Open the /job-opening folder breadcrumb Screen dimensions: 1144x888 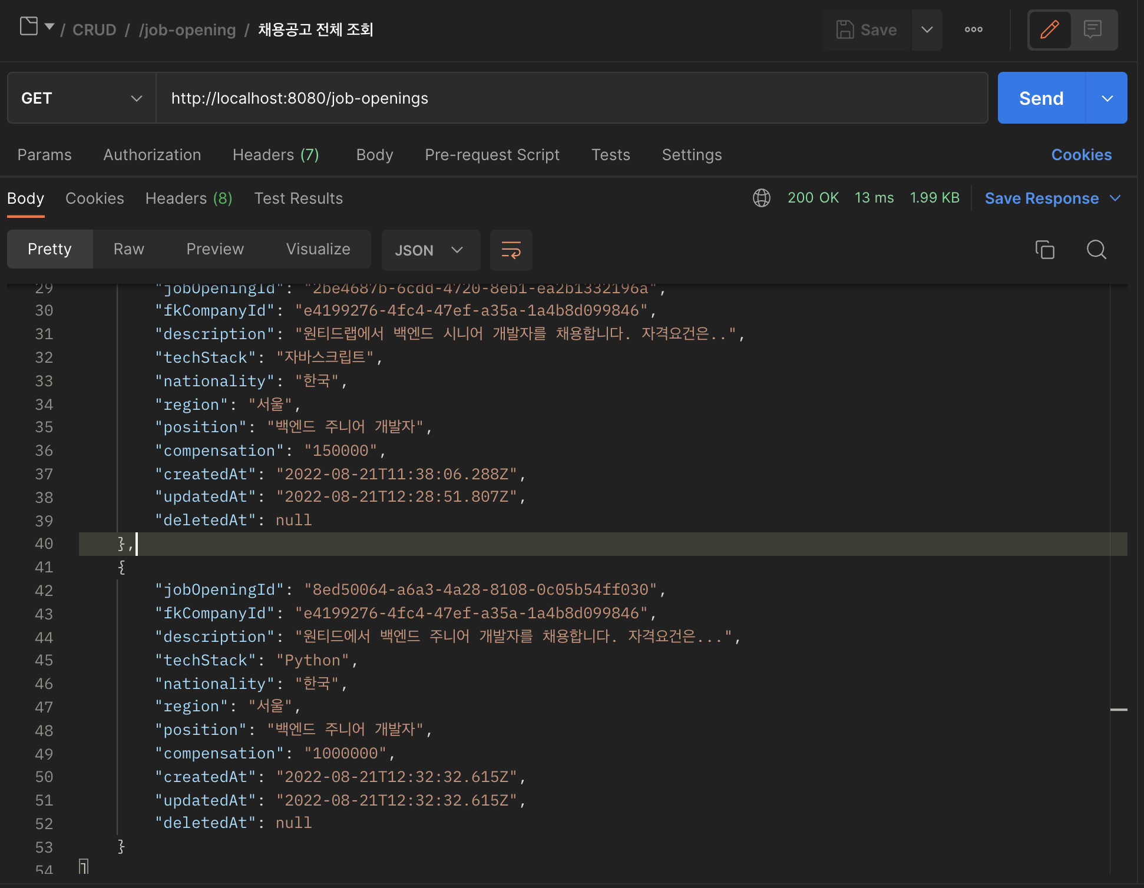click(x=187, y=29)
